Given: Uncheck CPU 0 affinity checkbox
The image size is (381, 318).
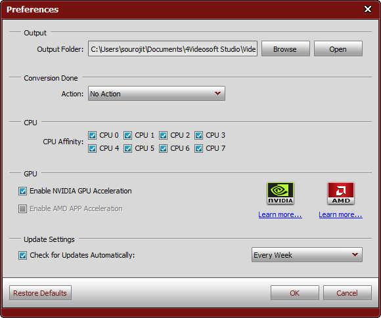Looking at the screenshot, I should point(93,135).
